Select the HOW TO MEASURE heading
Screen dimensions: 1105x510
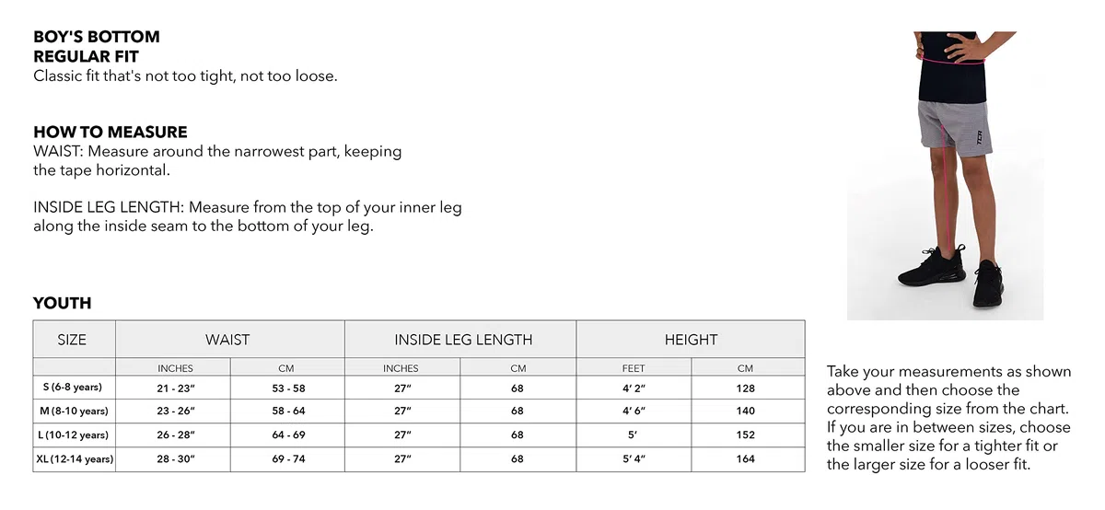click(110, 132)
